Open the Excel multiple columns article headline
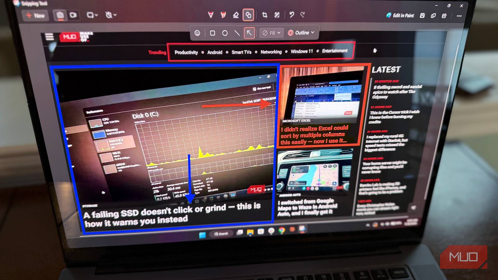 pos(314,135)
